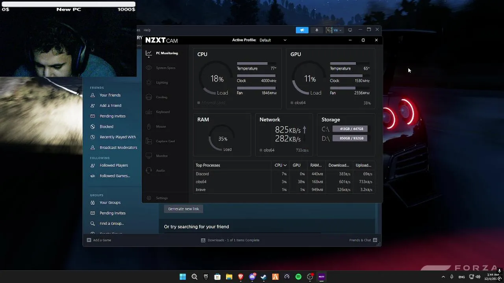Click the D:\ storage usage bar
The width and height of the screenshot is (504, 283).
point(350,138)
